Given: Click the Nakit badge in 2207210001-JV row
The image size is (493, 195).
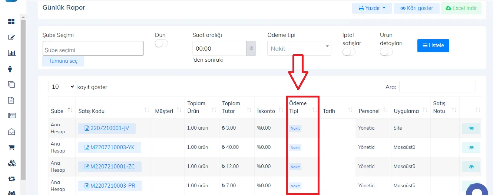Looking at the screenshot, I should pos(295,128).
